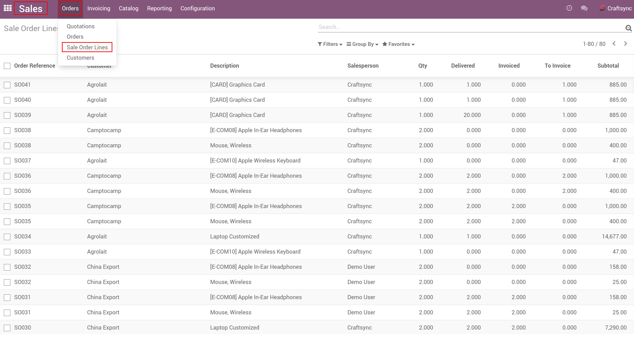634x343 pixels.
Task: Sort by the Subtotal column header
Action: click(x=608, y=66)
